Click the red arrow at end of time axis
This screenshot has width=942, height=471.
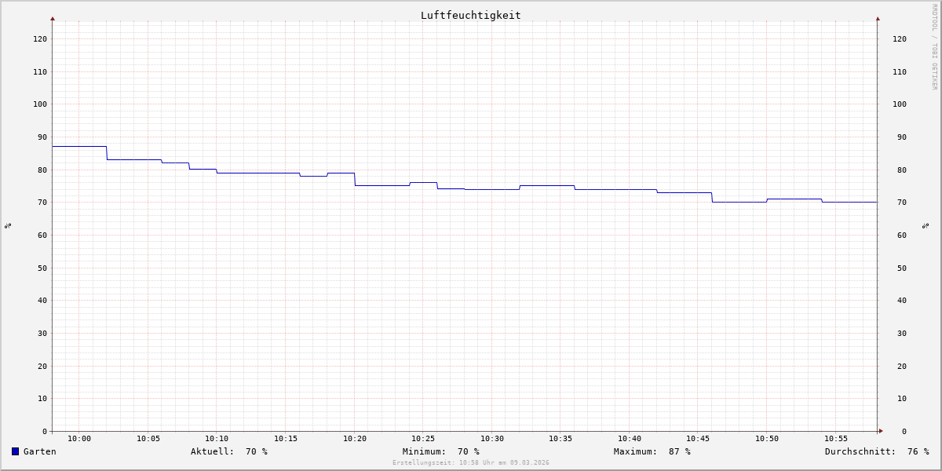click(x=881, y=431)
